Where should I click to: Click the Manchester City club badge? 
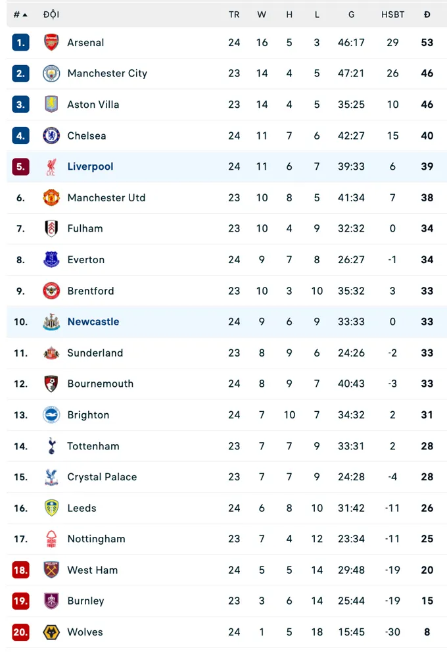click(x=51, y=74)
